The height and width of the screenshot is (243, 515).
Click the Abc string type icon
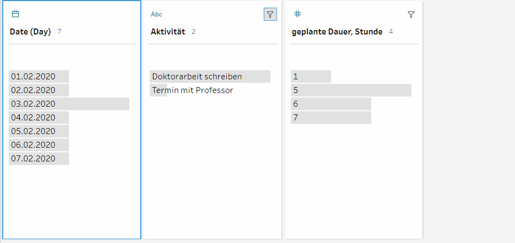click(157, 14)
